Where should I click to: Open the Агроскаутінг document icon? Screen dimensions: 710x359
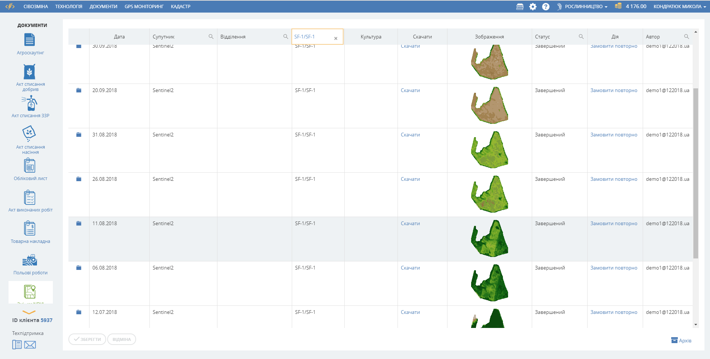[30, 40]
